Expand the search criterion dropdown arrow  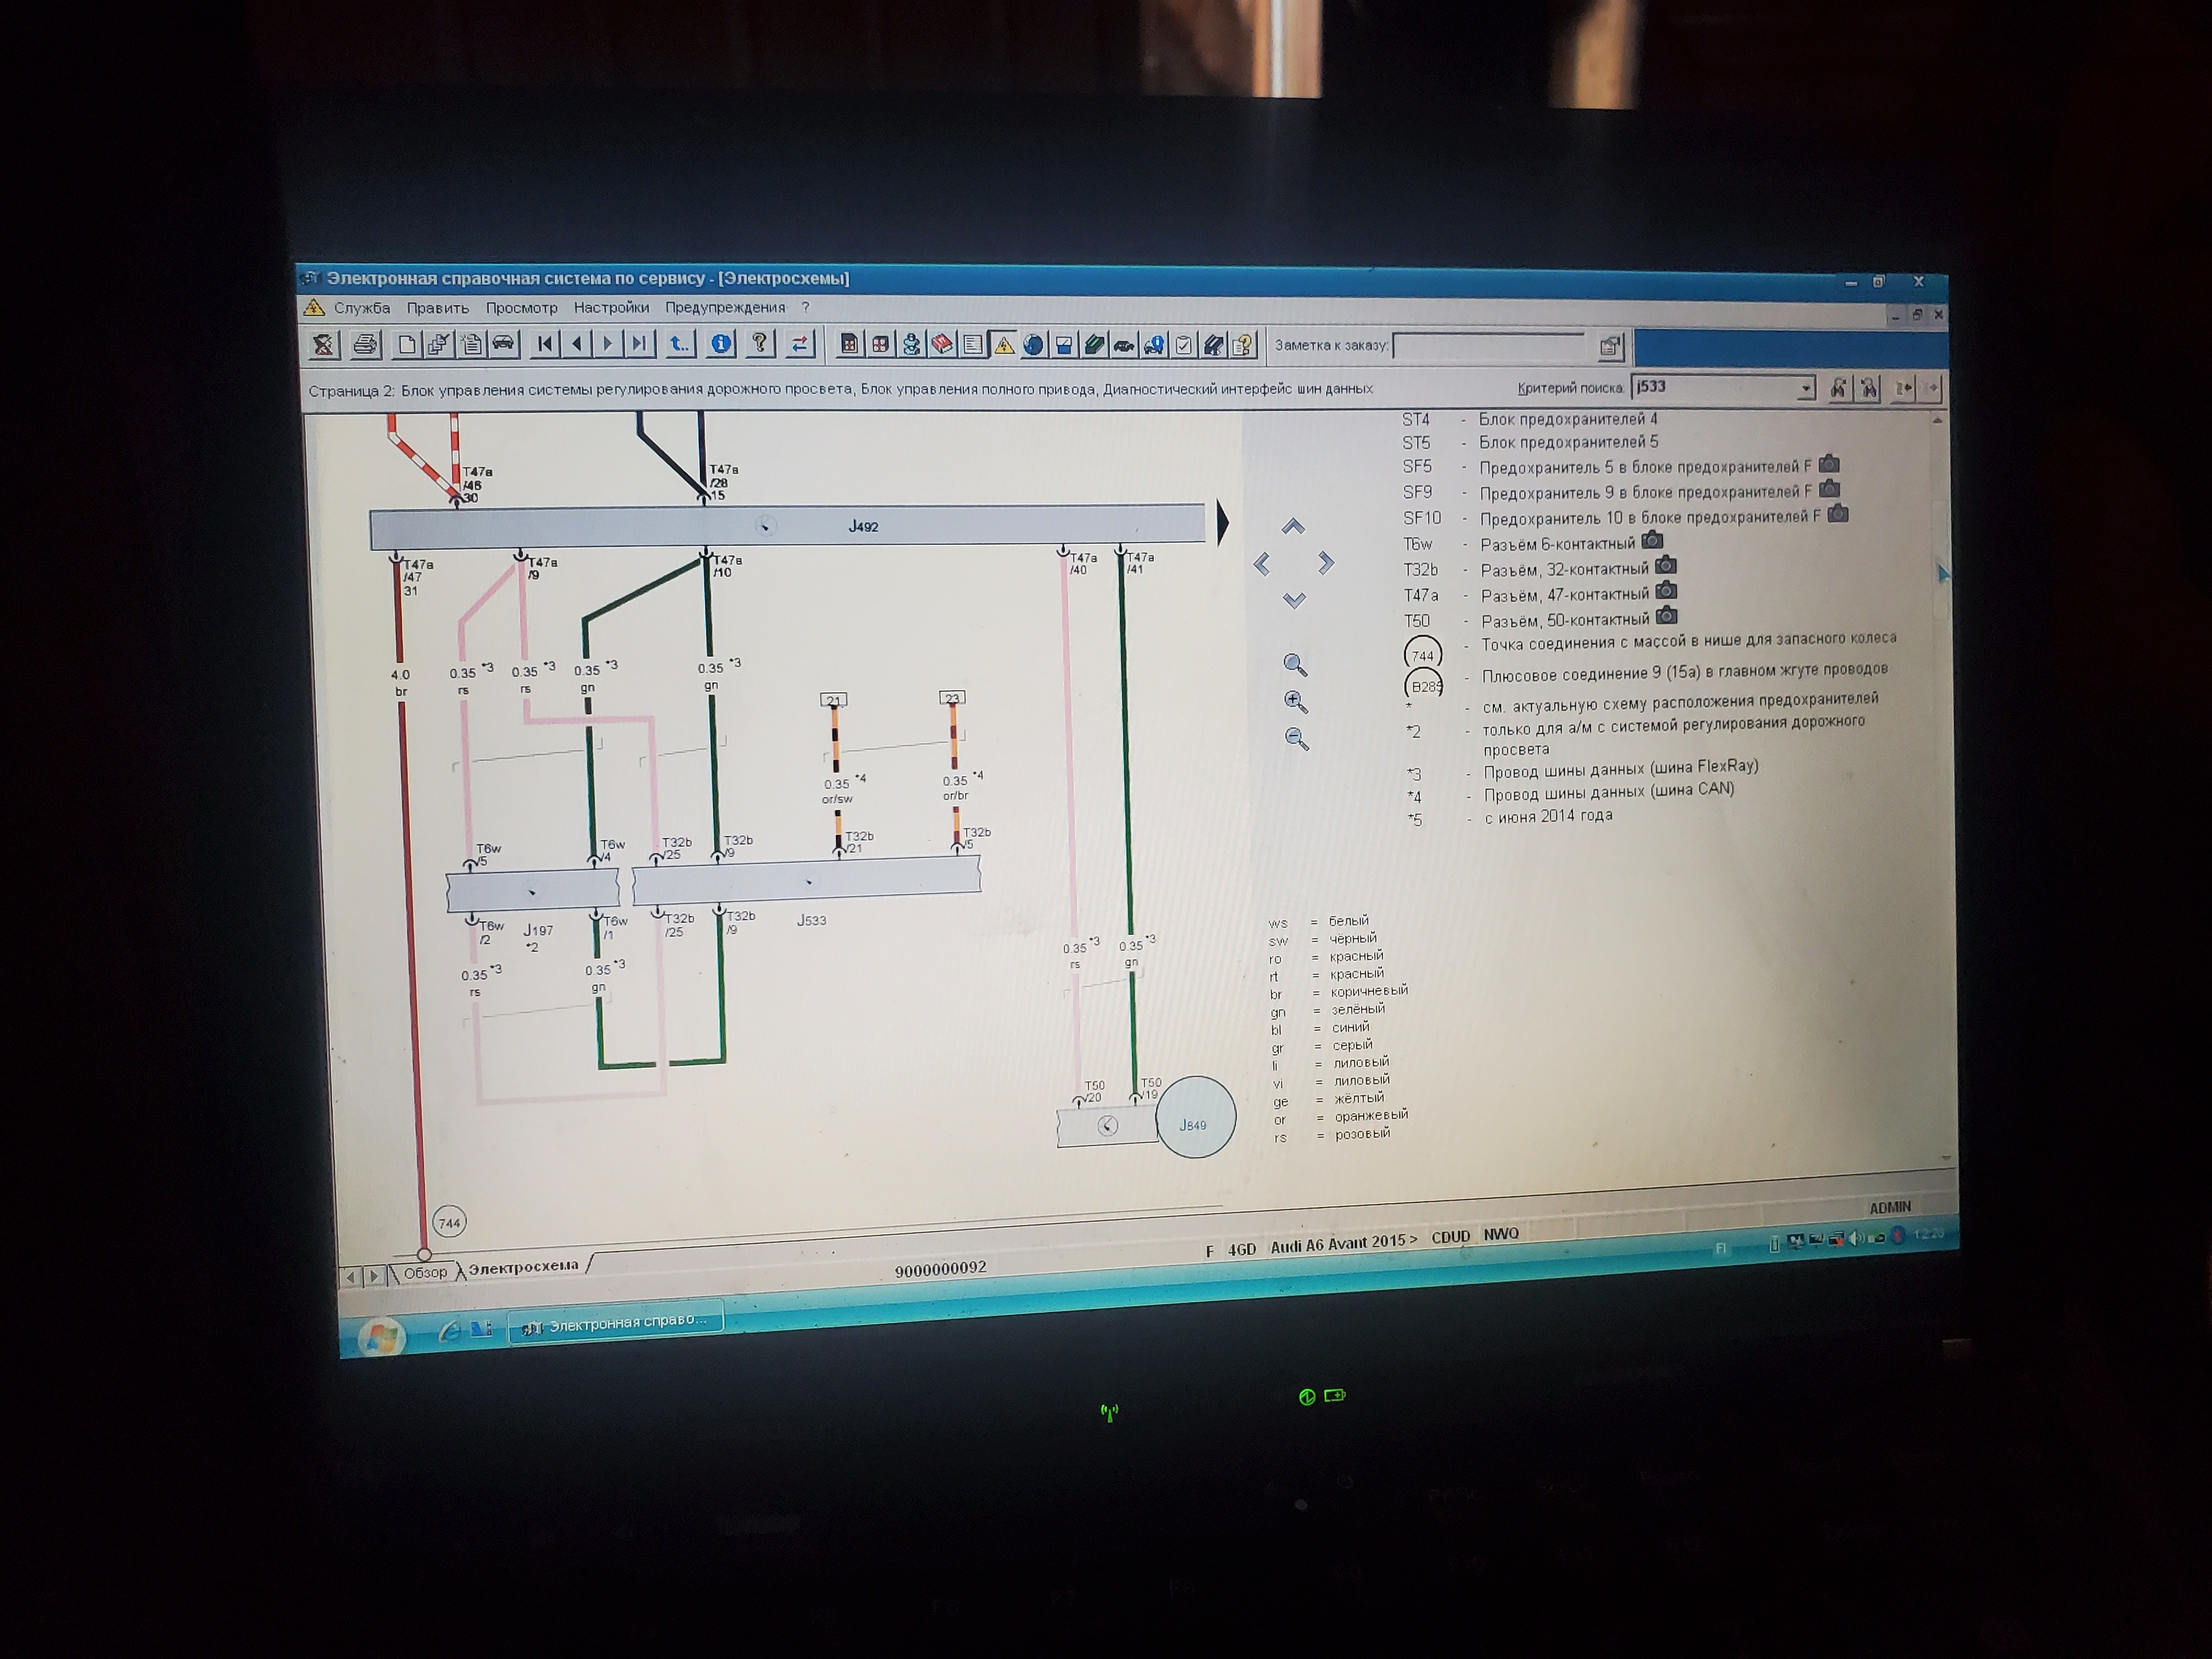1805,388
